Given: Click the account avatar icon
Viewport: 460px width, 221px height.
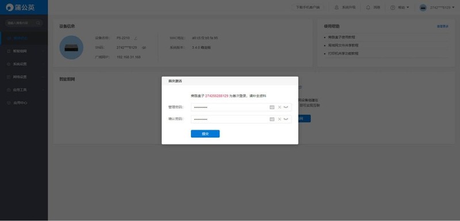Looking at the screenshot, I should coord(423,7).
